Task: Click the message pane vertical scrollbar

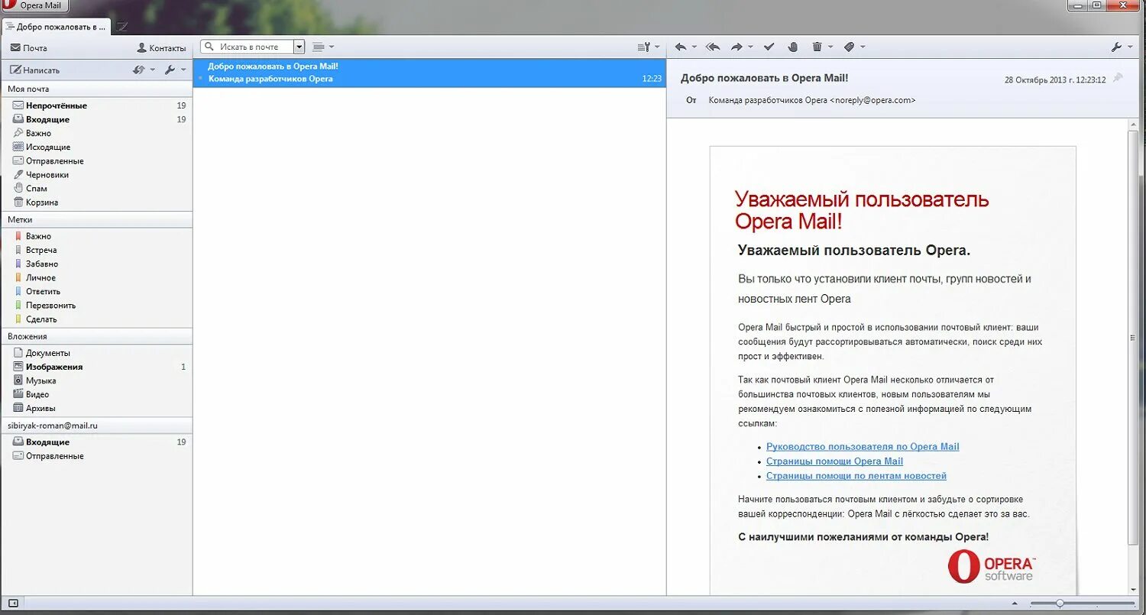Action: pyautogui.click(x=1133, y=338)
